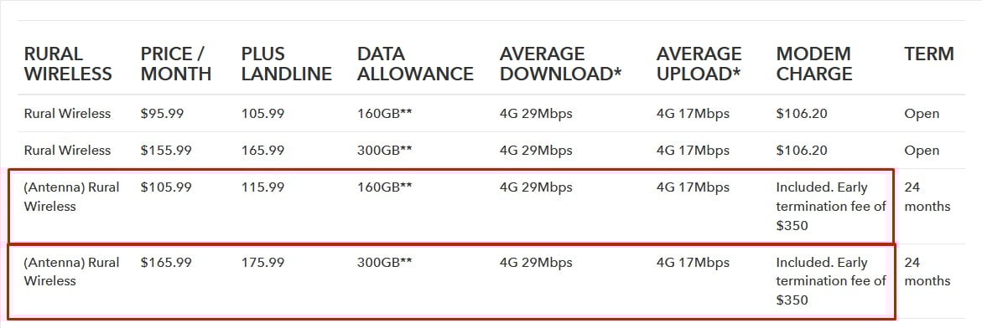Select the $105.99 Antenna plan price

[x=166, y=187]
